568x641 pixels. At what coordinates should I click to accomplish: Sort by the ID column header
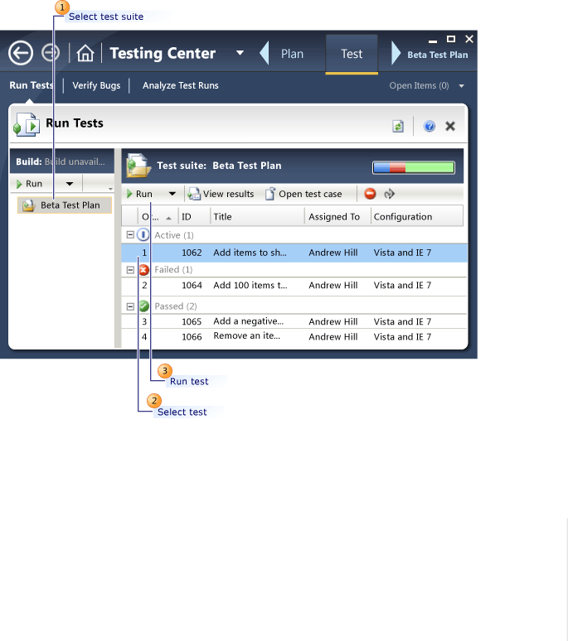tap(194, 217)
